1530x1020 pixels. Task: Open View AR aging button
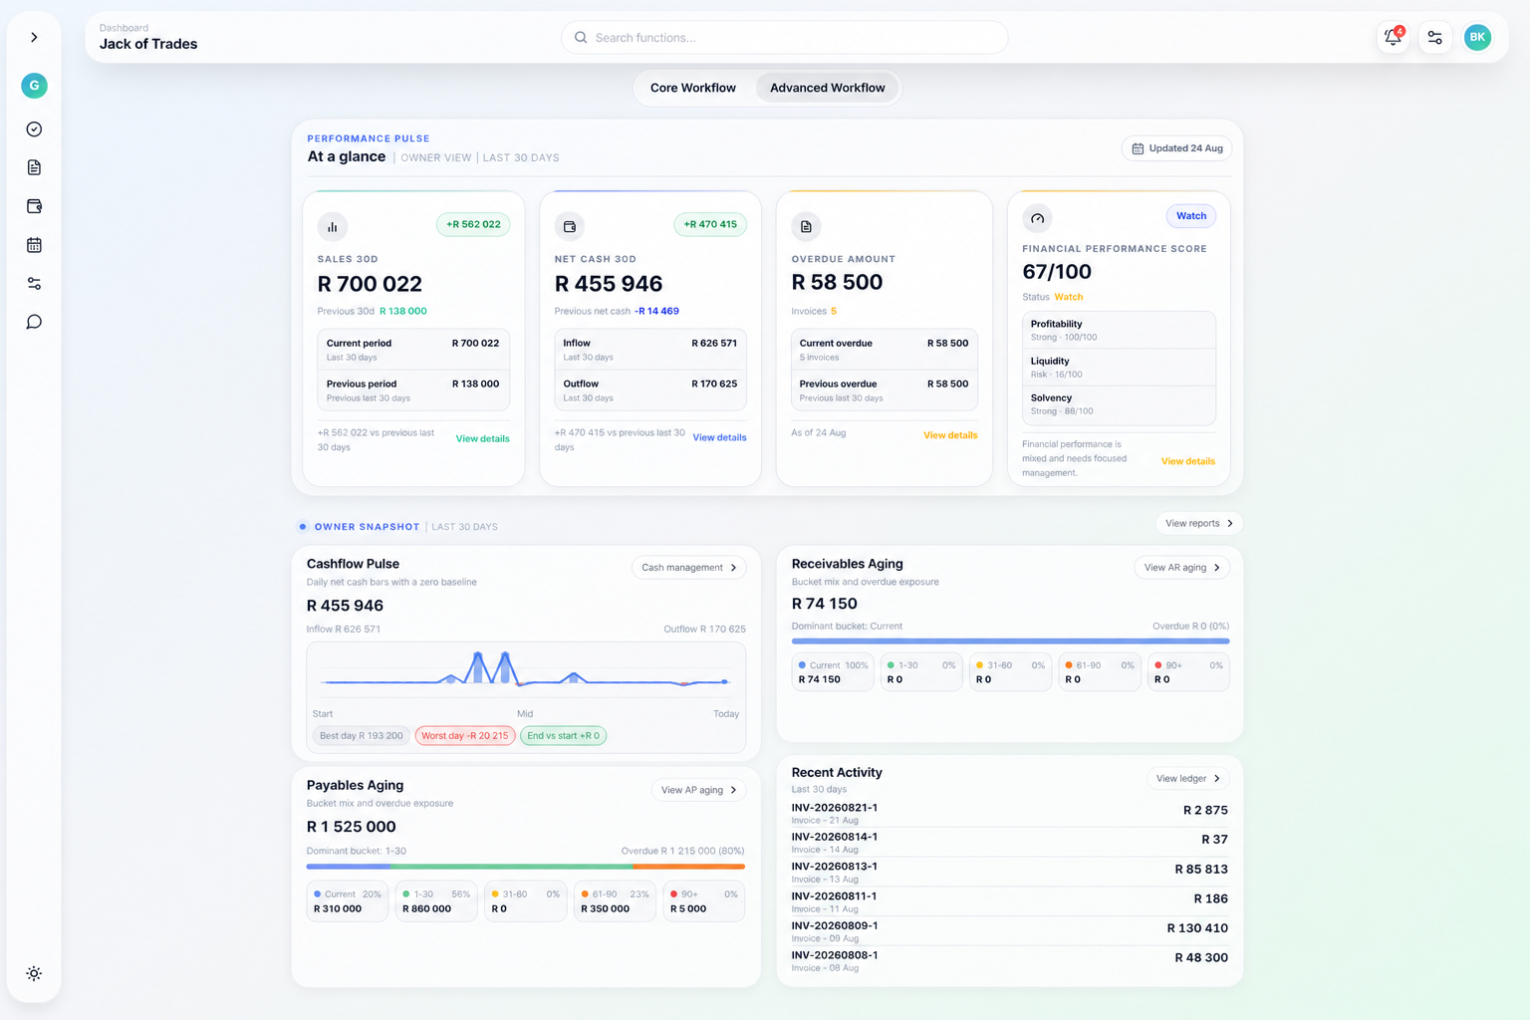[1181, 568]
